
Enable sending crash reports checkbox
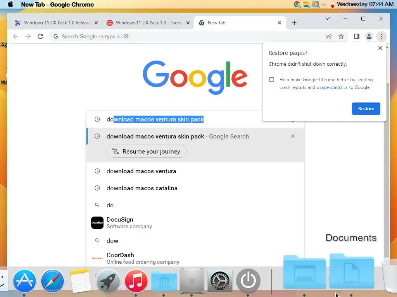click(272, 80)
